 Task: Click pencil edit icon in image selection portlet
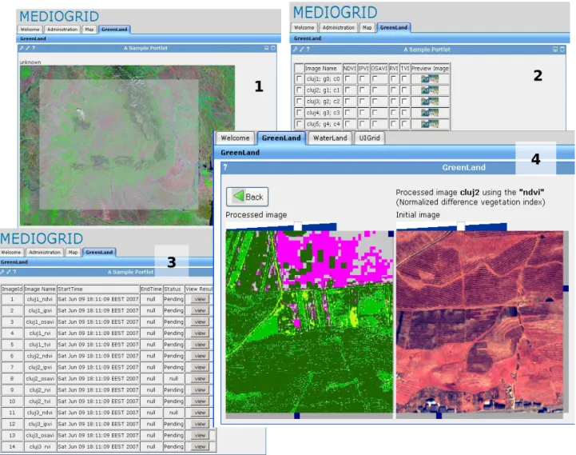[x=302, y=49]
